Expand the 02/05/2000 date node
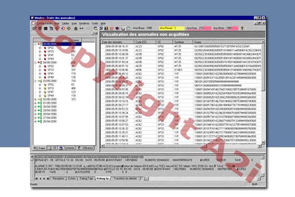The image size is (295, 197). click(35, 99)
